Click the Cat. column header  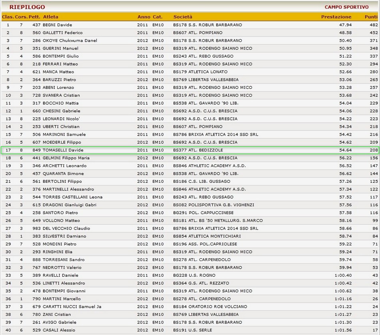(x=158, y=17)
